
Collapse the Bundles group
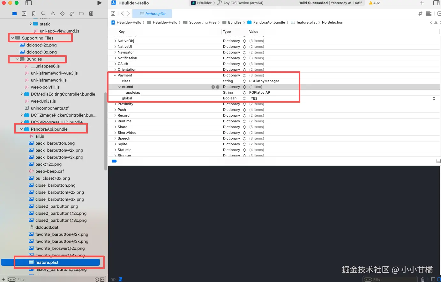pyautogui.click(x=17, y=59)
